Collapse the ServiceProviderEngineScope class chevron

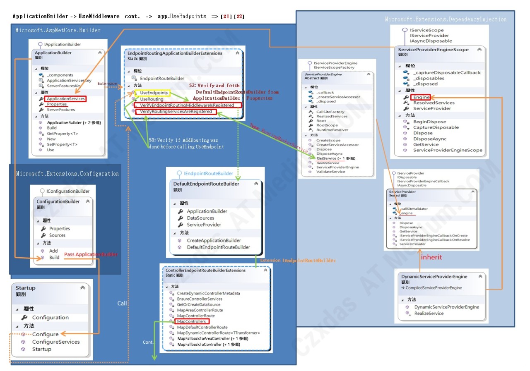(x=479, y=50)
